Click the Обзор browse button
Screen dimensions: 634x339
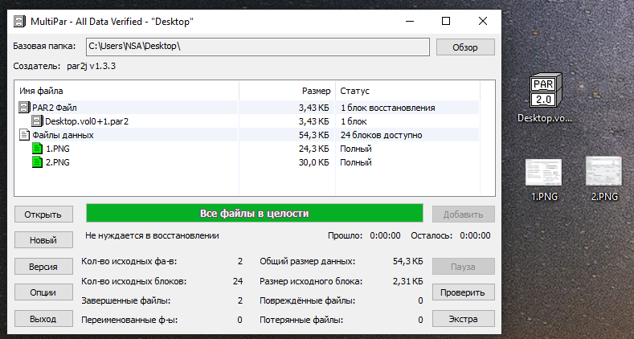[465, 47]
